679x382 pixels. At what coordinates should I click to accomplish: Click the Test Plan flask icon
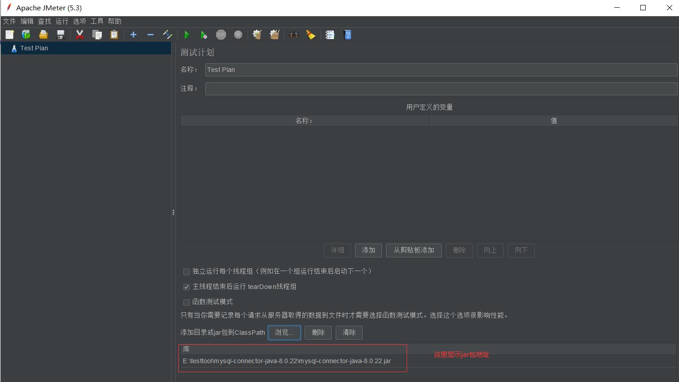14,48
